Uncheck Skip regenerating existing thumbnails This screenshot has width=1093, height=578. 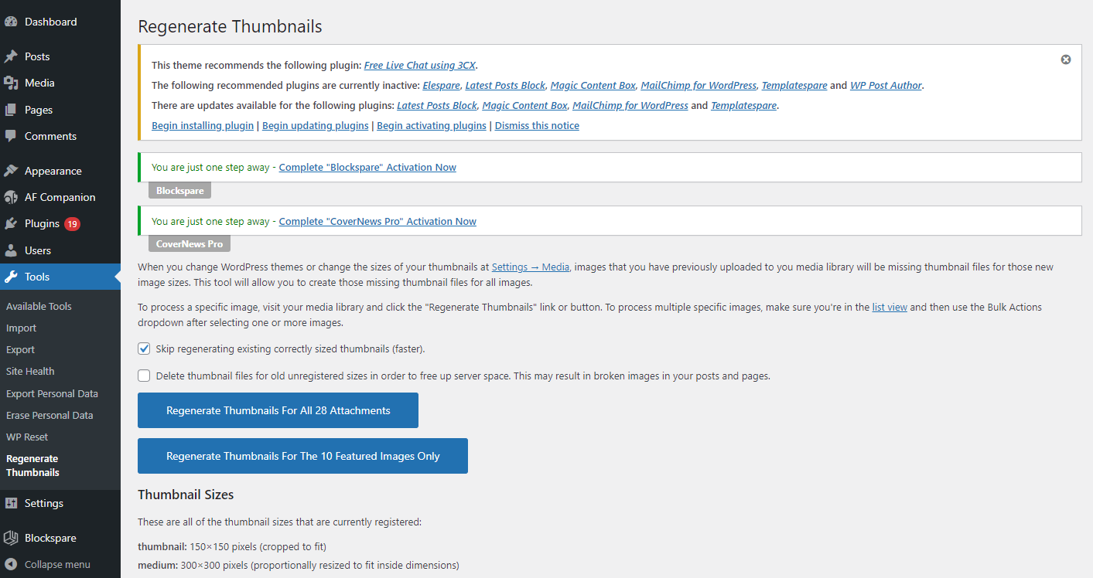(144, 348)
